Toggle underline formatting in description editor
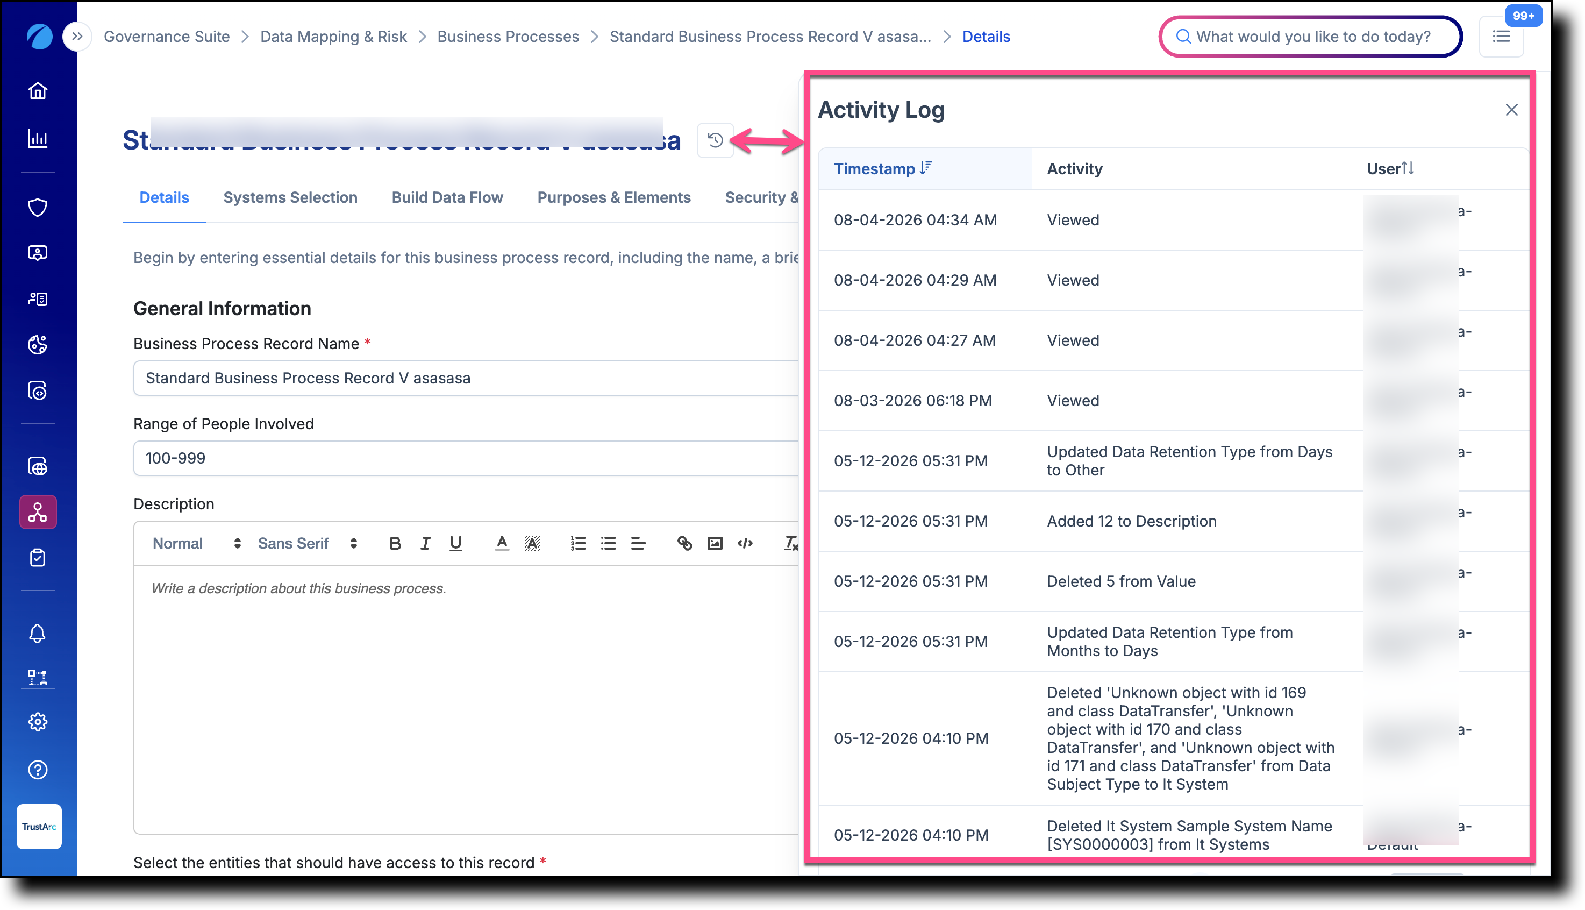 point(455,543)
